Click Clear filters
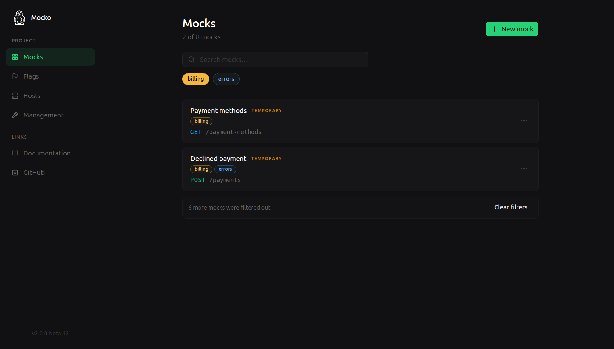 point(511,207)
